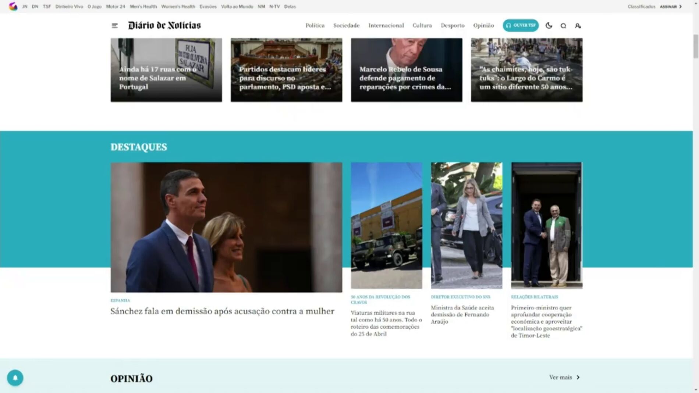Expand Ver mais in Opinião section
Viewport: 699px width, 393px height.
(x=564, y=377)
